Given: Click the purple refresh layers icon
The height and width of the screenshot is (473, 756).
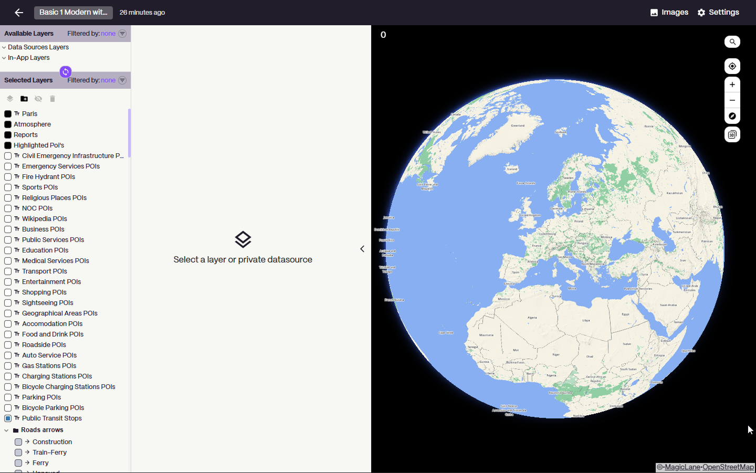Looking at the screenshot, I should [66, 71].
